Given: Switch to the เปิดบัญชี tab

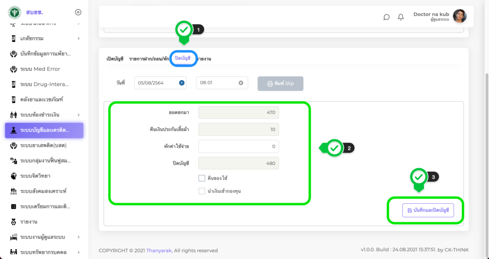Looking at the screenshot, I should 115,59.
